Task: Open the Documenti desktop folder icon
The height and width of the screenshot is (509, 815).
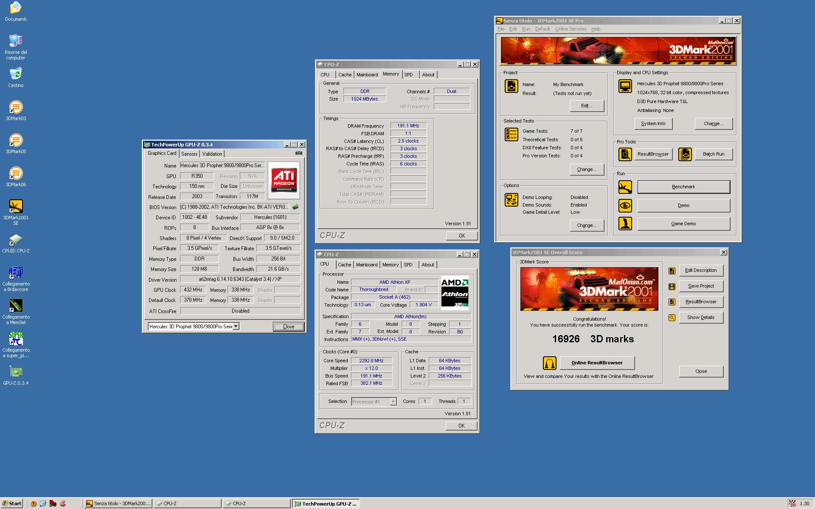Action: [16, 8]
